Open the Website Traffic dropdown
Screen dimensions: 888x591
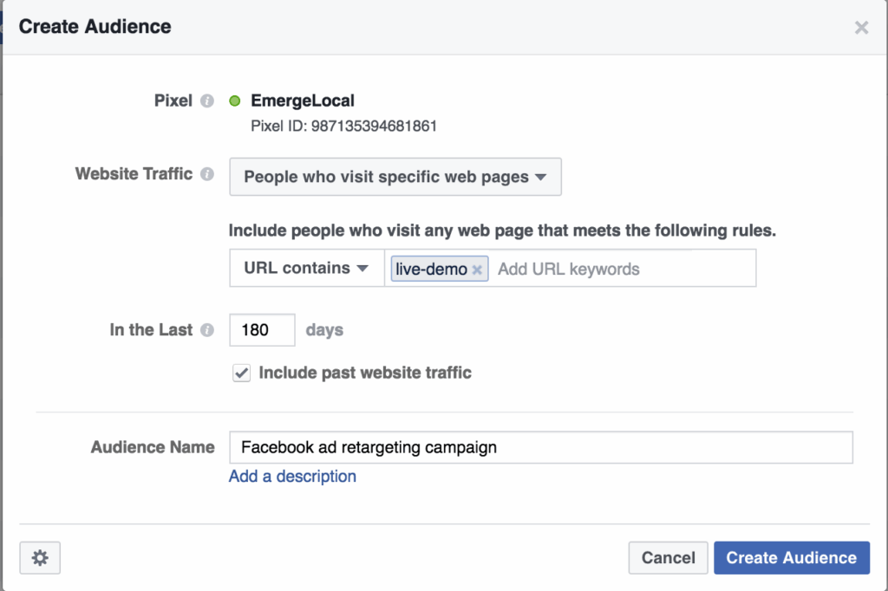tap(395, 177)
